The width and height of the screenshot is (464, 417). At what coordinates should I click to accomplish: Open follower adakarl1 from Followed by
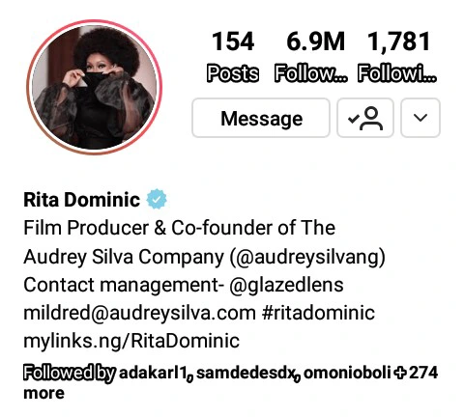click(154, 374)
